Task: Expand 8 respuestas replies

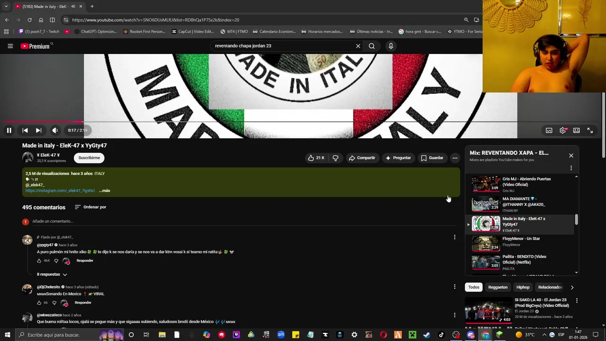Action: [x=52, y=274]
